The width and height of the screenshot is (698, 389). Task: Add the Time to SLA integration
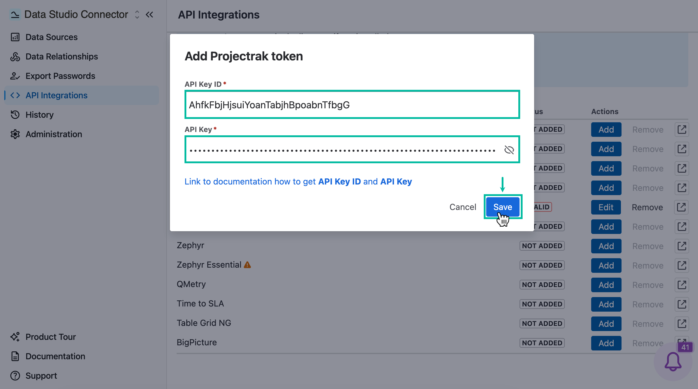point(606,304)
